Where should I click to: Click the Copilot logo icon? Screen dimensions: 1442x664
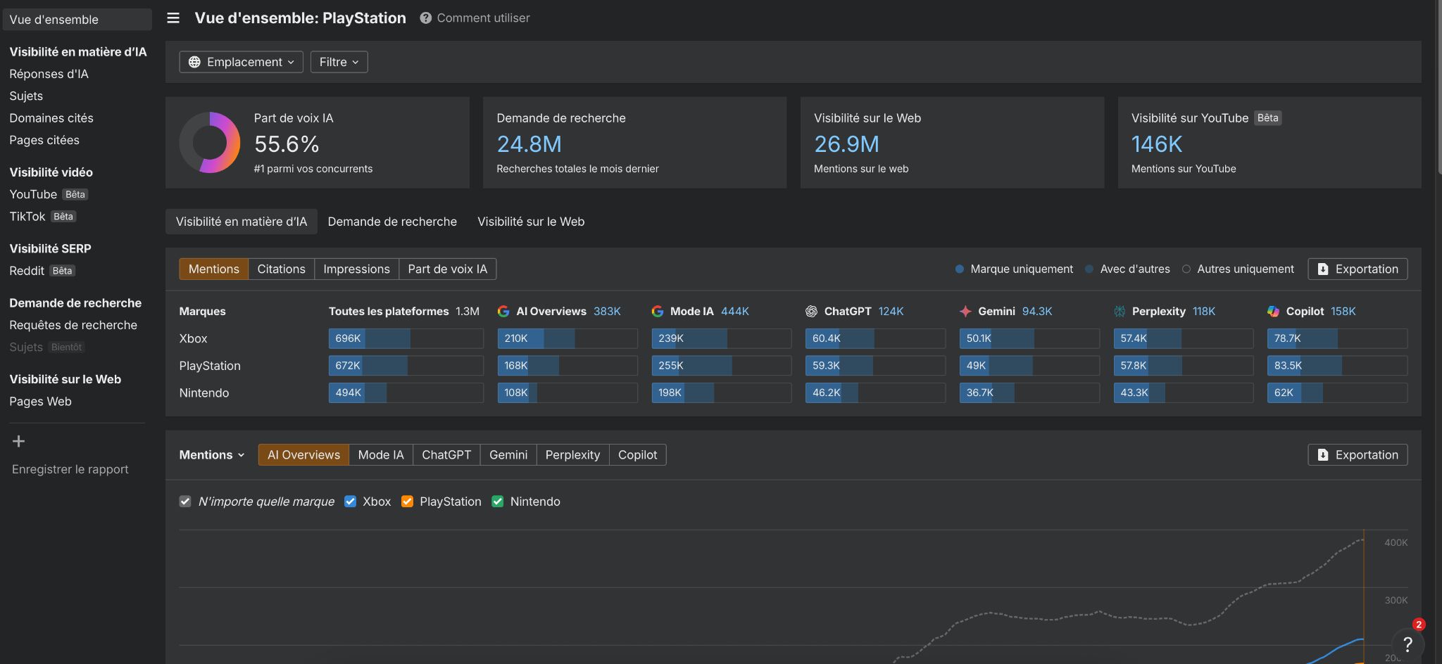pyautogui.click(x=1273, y=311)
